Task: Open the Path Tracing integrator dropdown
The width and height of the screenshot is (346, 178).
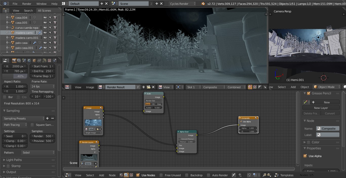Action: pyautogui.click(x=15, y=125)
